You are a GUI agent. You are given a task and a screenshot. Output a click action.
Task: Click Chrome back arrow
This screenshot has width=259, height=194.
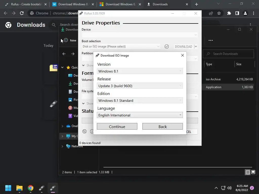(x=6, y=13)
